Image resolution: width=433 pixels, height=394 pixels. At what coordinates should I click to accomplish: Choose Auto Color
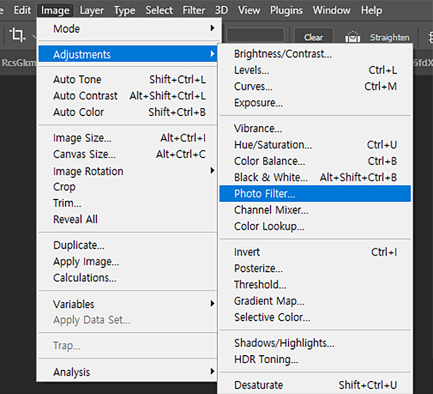(127, 112)
